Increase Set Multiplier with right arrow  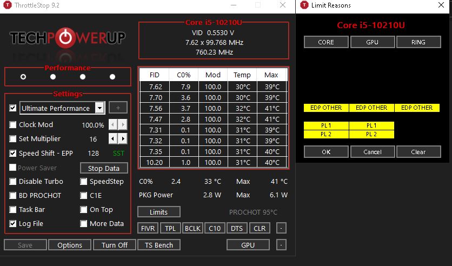[x=123, y=138]
